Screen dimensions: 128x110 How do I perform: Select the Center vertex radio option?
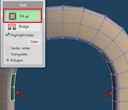pyautogui.click(x=8, y=48)
